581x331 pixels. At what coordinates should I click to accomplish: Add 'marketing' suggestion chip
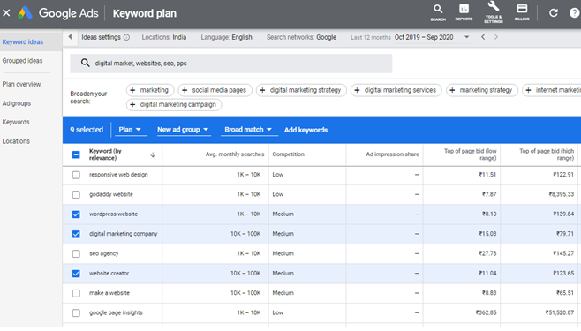coord(150,90)
